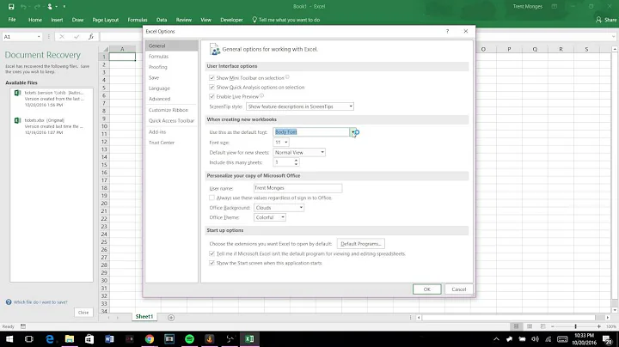Click the zoom out minus icon
Viewport: 619px width, 347px height.
click(x=552, y=326)
